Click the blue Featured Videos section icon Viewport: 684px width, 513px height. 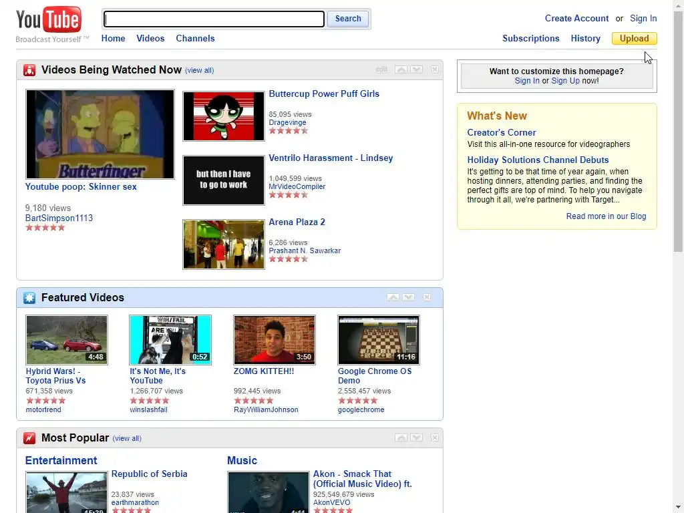pyautogui.click(x=29, y=298)
